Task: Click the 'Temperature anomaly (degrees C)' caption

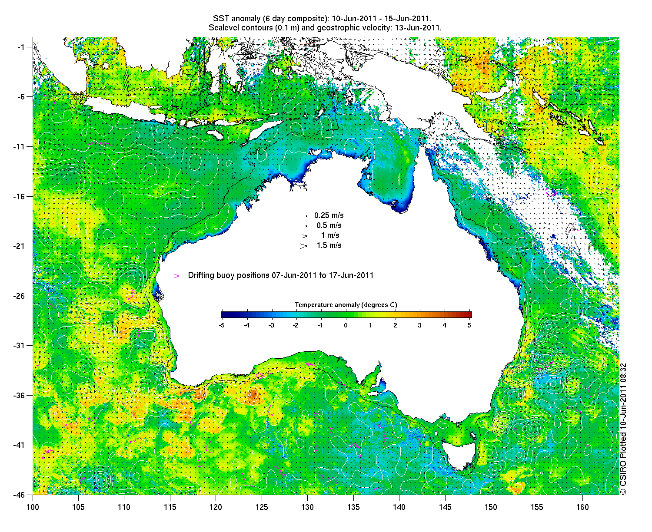Action: [x=346, y=305]
